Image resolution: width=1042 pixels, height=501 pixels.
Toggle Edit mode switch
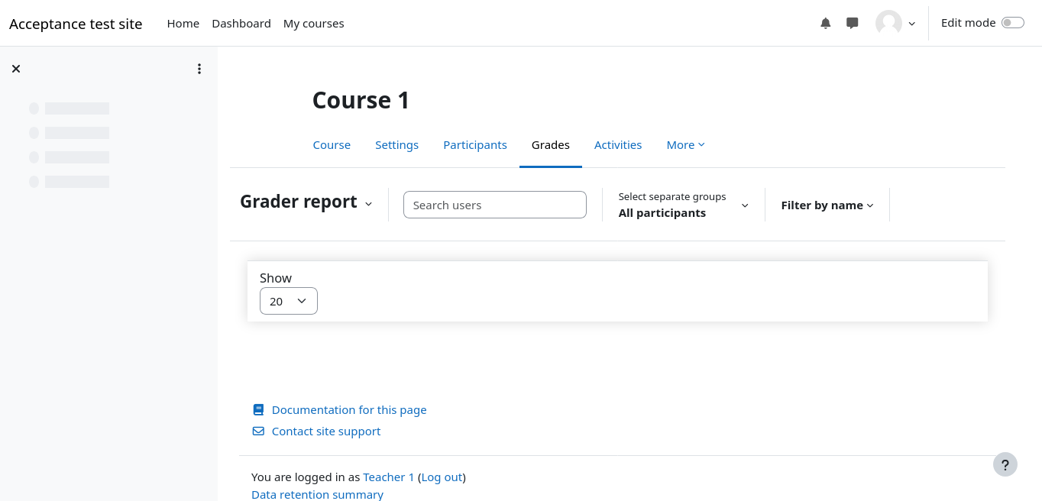pyautogui.click(x=1012, y=23)
